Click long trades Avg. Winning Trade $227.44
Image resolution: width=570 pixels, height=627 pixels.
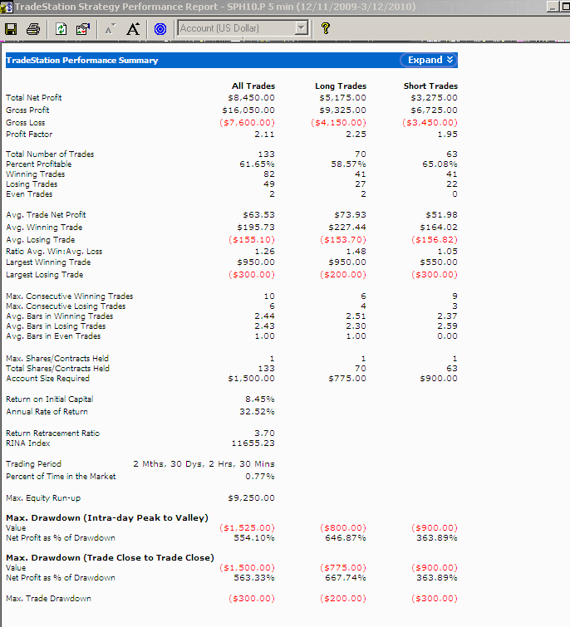(x=347, y=227)
